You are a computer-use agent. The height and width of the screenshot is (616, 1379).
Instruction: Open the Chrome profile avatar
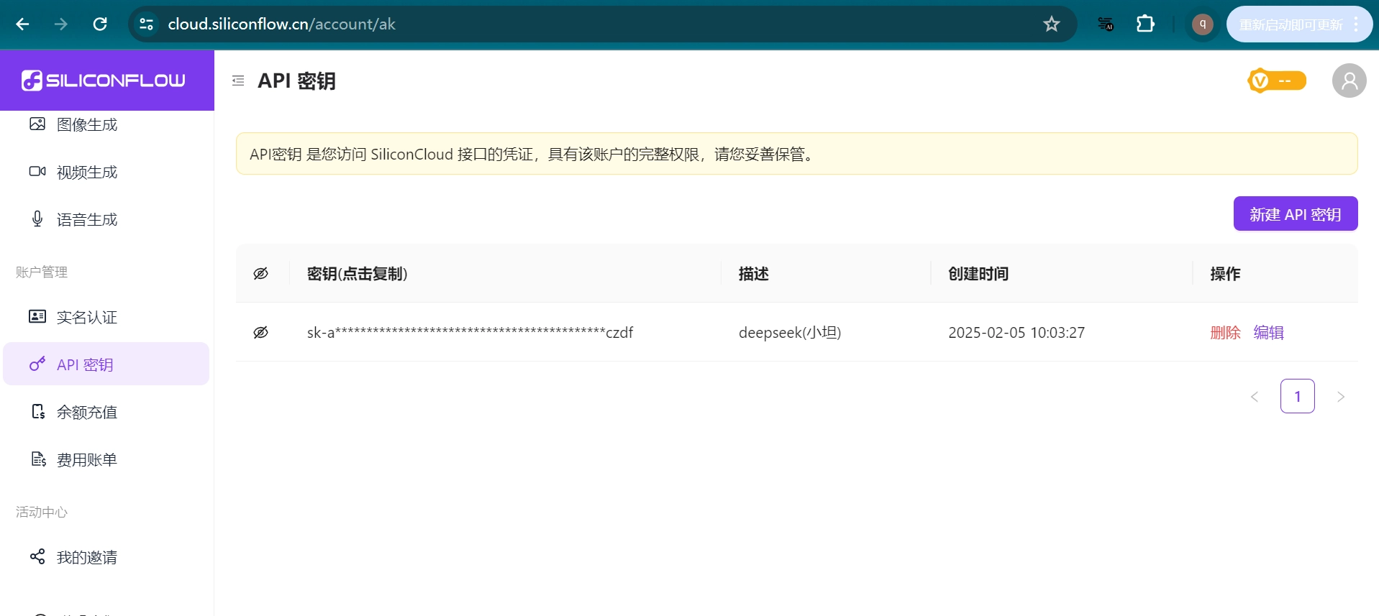click(x=1202, y=24)
